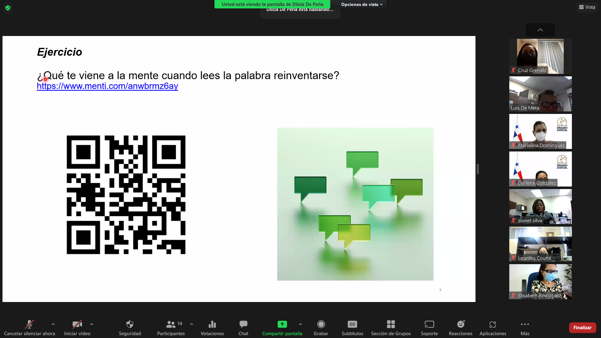Open the Seguridad shield menu
601x338 pixels.
pyautogui.click(x=130, y=328)
